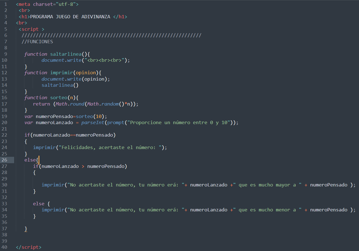The width and height of the screenshot is (359, 251).
Task: Click the function name 'saltarlinea' on line 9
Action: tap(66, 54)
